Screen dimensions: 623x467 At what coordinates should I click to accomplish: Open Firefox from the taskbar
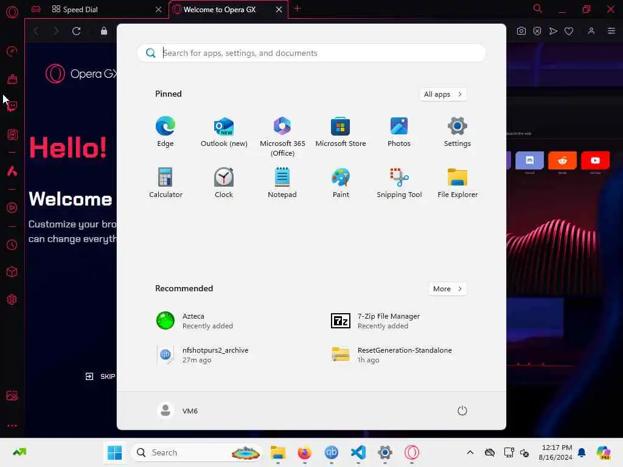(304, 452)
